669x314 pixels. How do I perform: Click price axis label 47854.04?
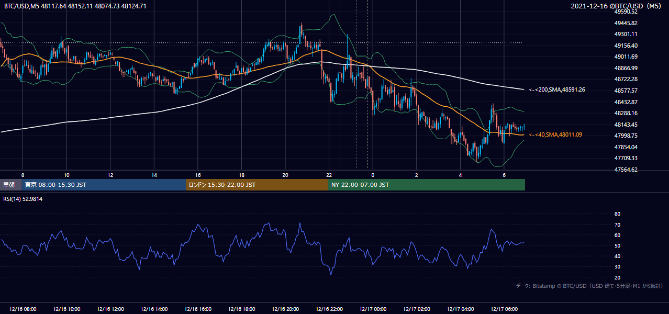(x=626, y=147)
